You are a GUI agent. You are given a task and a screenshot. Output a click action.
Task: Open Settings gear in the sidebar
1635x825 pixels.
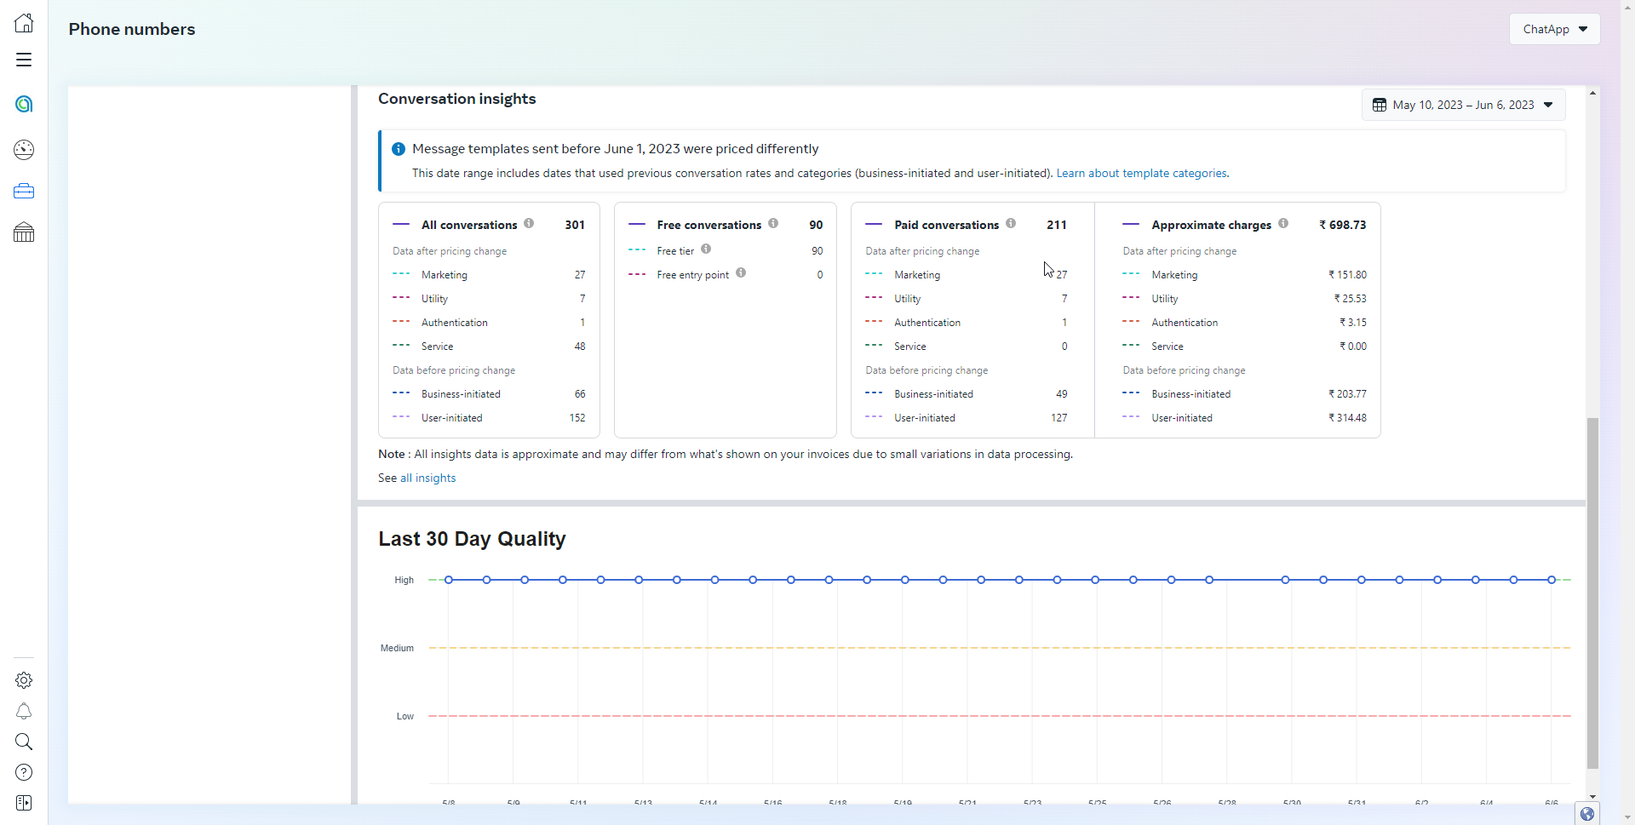24,680
